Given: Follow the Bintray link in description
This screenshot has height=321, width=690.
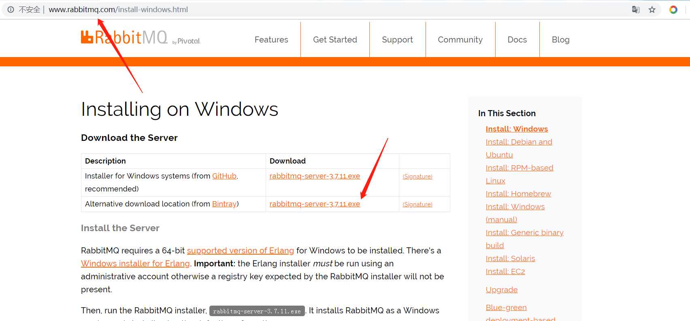Looking at the screenshot, I should click(224, 204).
